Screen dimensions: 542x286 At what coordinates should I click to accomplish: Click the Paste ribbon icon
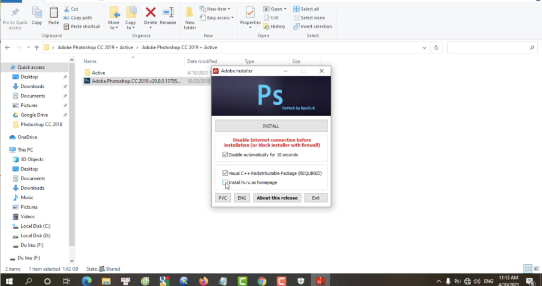pyautogui.click(x=53, y=13)
